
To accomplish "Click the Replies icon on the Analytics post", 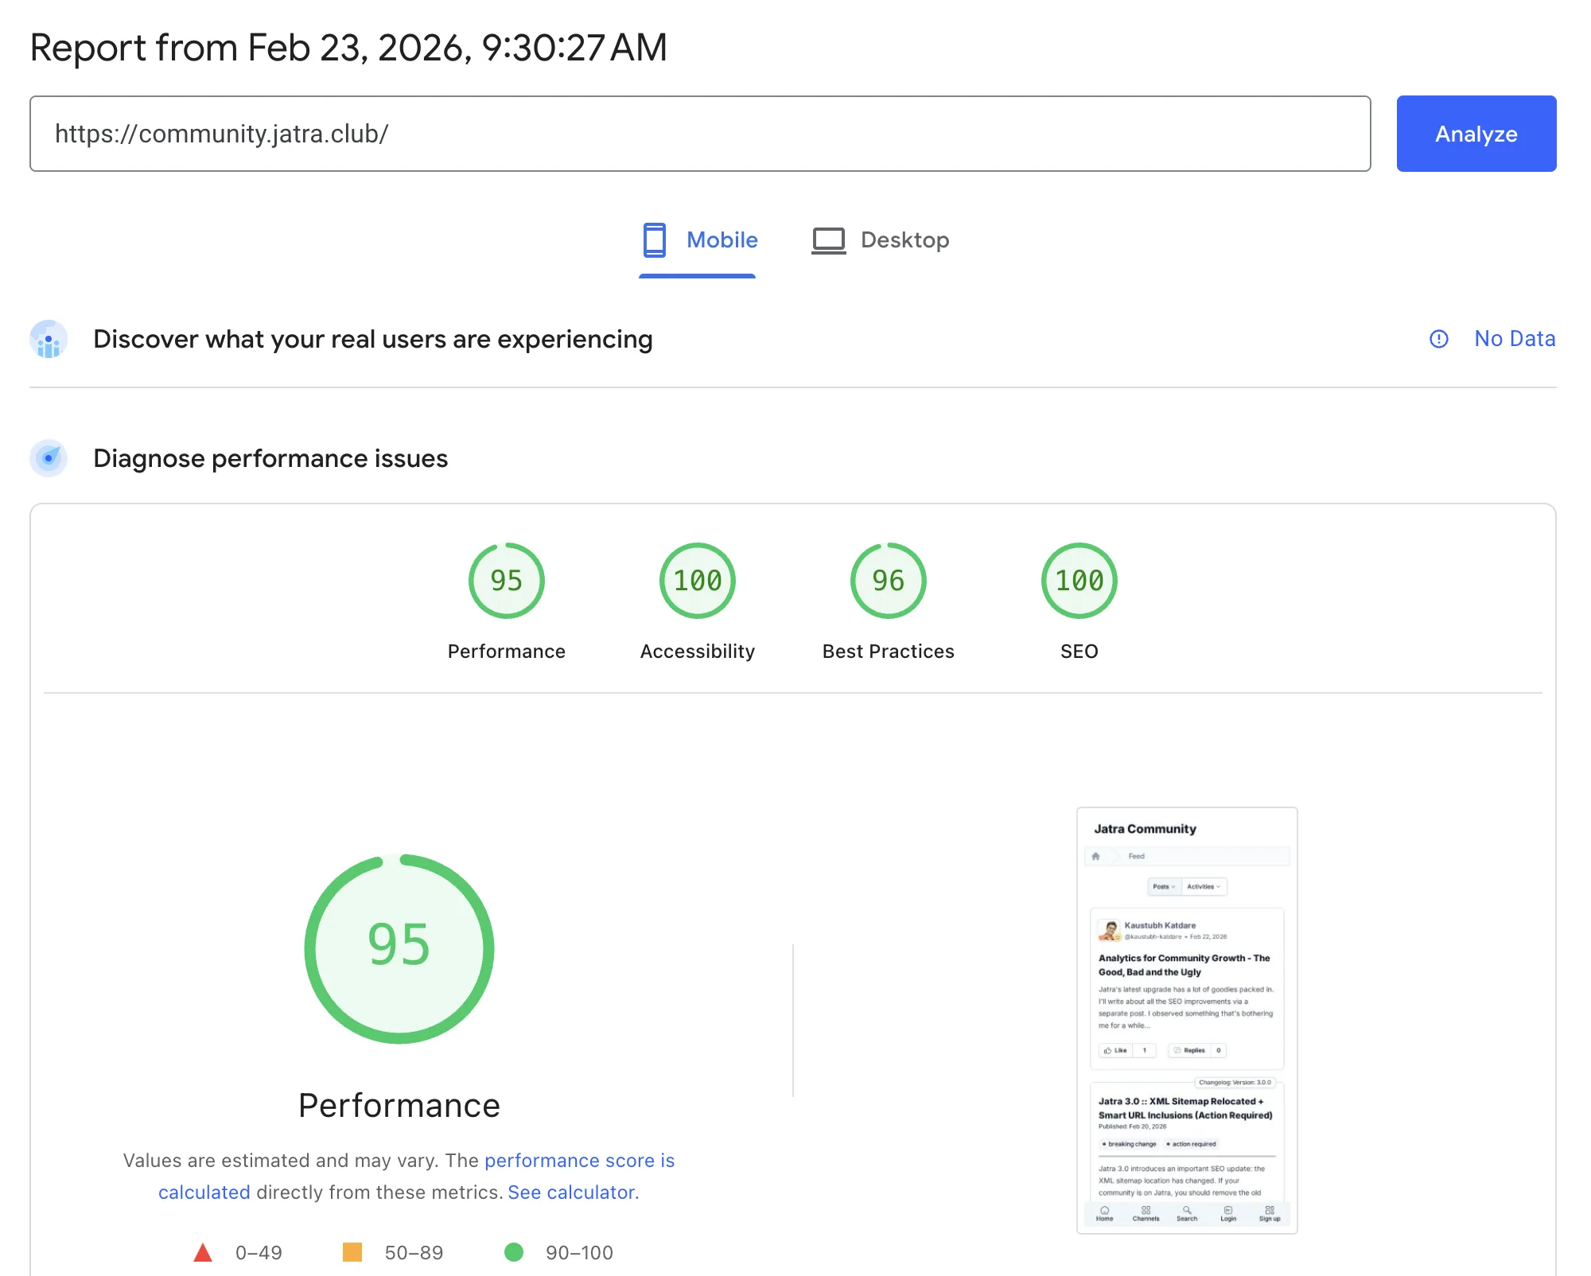I will pos(1177,1050).
